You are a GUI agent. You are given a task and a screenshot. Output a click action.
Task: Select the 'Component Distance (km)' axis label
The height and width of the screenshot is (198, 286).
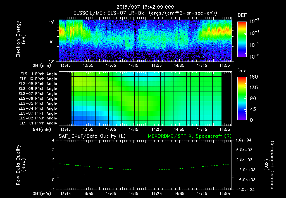coord(270,165)
